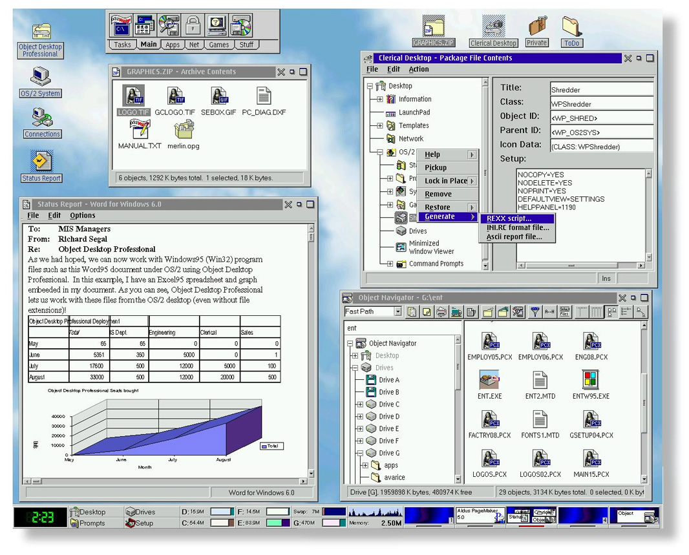689x555 pixels.
Task: Open the Fast Path dropdown list
Action: (x=397, y=311)
